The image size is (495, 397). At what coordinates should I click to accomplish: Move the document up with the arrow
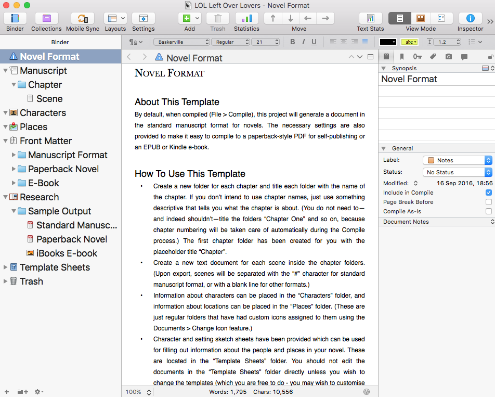[x=273, y=19]
